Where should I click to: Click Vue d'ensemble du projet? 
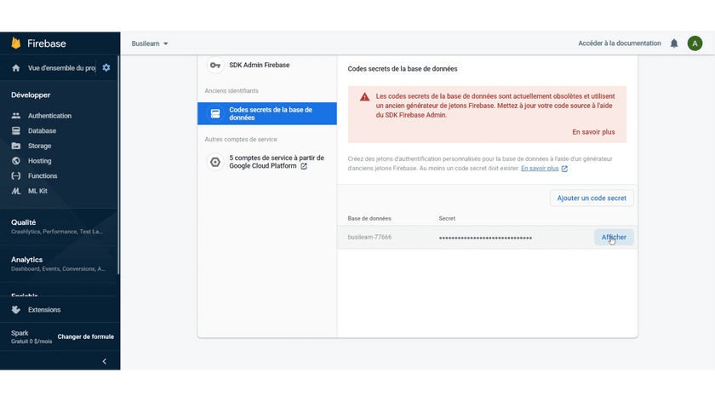click(61, 68)
